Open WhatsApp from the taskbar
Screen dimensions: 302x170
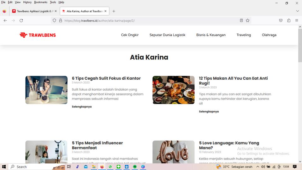[110, 167]
